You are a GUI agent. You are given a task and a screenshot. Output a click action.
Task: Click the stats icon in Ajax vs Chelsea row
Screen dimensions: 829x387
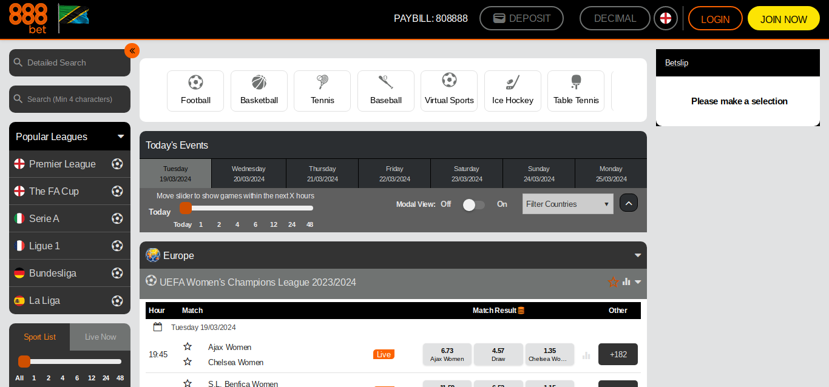tap(586, 355)
